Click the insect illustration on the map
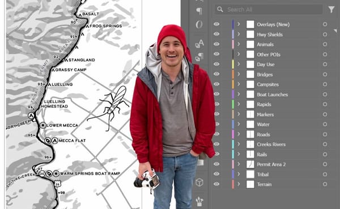The image size is (340, 209). pos(108,108)
